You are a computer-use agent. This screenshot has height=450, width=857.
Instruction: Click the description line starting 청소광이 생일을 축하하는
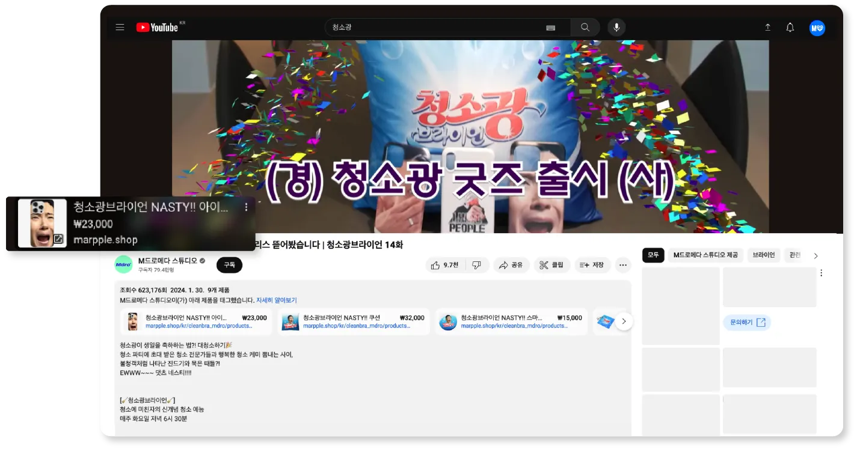[x=176, y=345]
